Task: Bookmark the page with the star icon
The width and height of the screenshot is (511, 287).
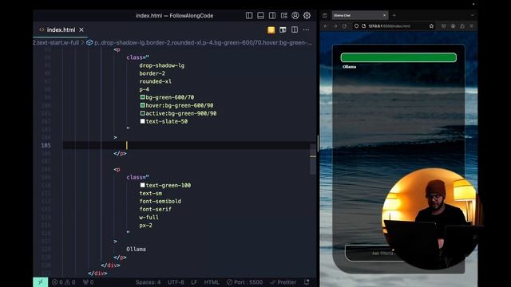Action: coord(431,26)
